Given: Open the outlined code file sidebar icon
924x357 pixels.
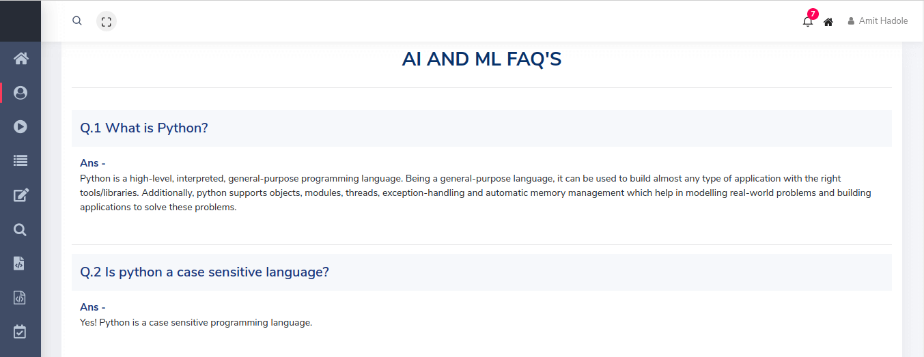Looking at the screenshot, I should pyautogui.click(x=20, y=298).
